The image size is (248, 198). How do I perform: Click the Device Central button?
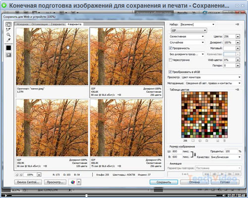coord(28,182)
